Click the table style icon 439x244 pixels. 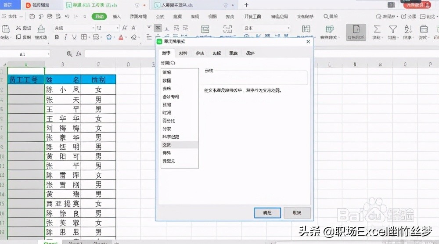[x=330, y=29]
